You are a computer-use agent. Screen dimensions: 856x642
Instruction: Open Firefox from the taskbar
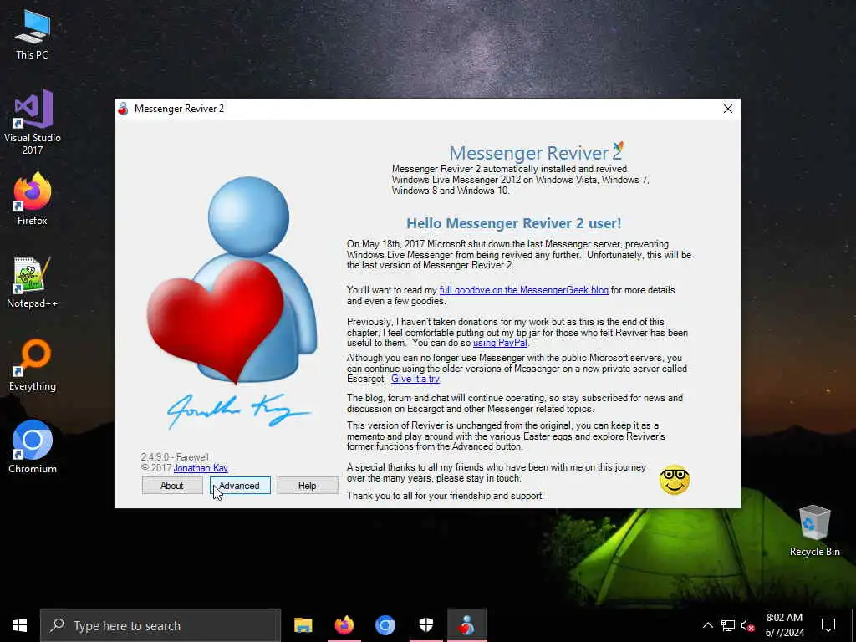[344, 625]
